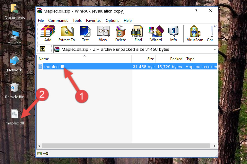
Task: Click the 15,729 bytes packed cell
Action: (170, 67)
